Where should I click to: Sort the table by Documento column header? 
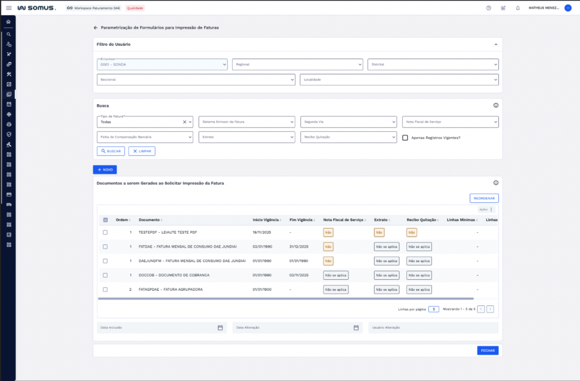tap(150, 219)
